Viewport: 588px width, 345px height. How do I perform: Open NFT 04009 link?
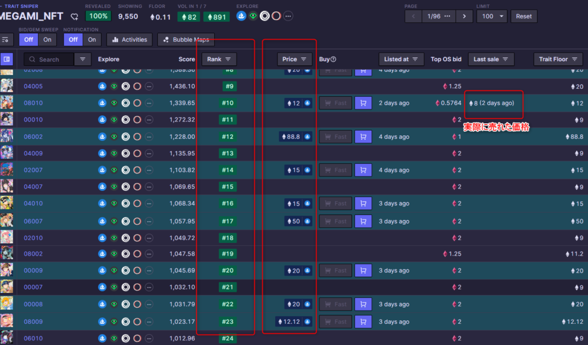tap(33, 154)
